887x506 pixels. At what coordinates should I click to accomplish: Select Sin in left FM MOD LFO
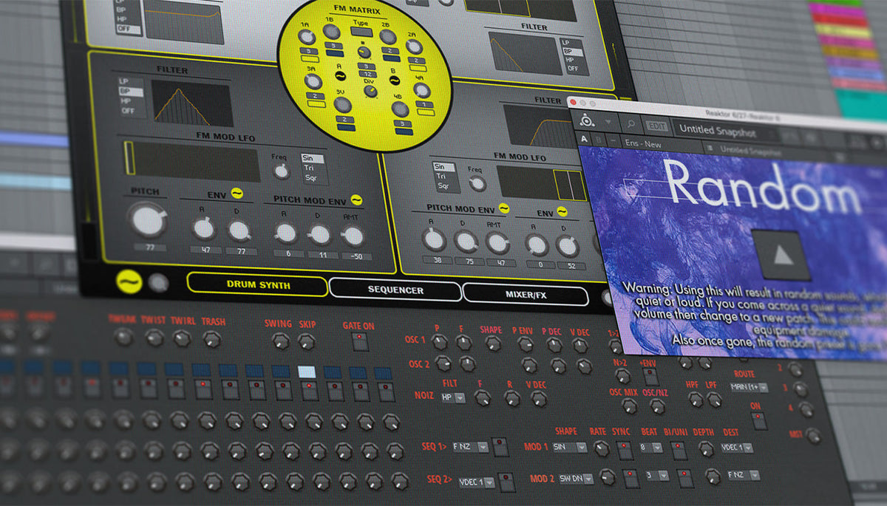(313, 158)
